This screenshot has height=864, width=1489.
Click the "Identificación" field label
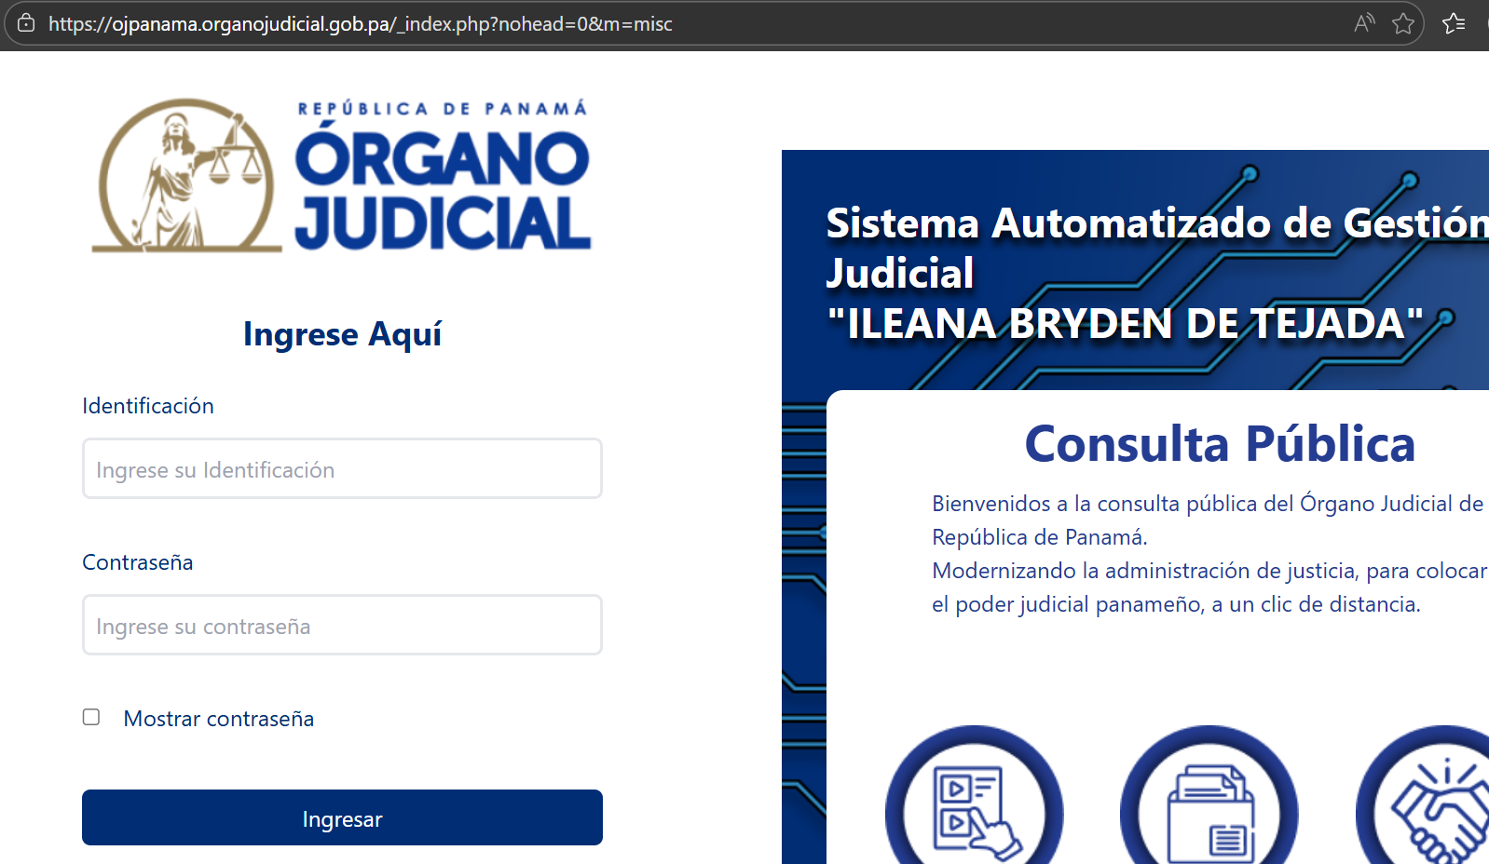click(x=148, y=406)
